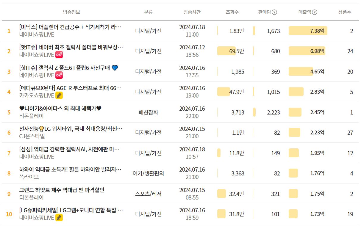361x226 pixels.
Task: Click the yellow badge in row 10
Action: click(59, 218)
